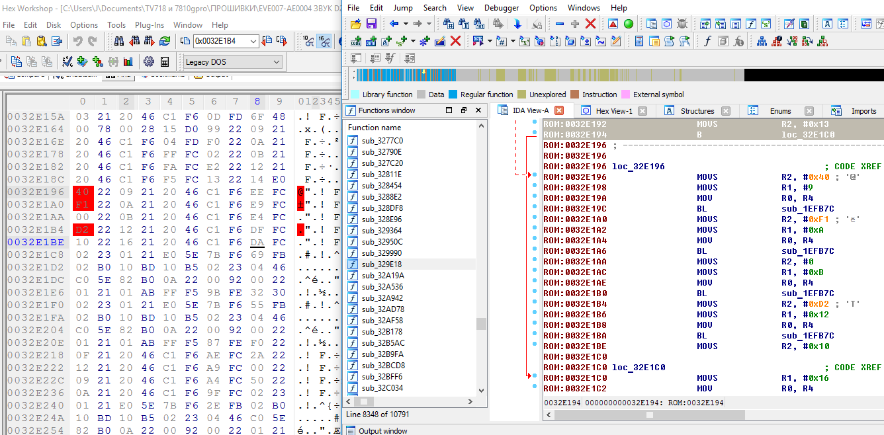884x435 pixels.
Task: Close the Structures tab
Action: [725, 111]
